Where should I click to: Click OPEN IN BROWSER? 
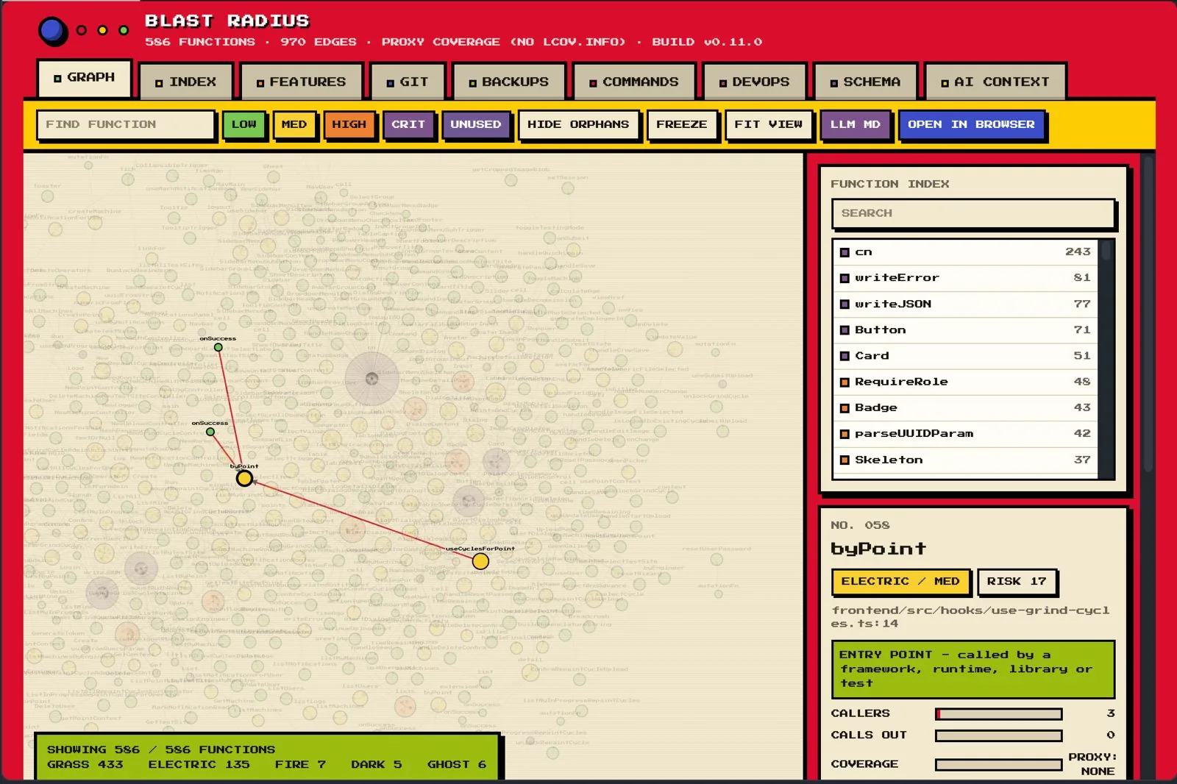pos(971,124)
